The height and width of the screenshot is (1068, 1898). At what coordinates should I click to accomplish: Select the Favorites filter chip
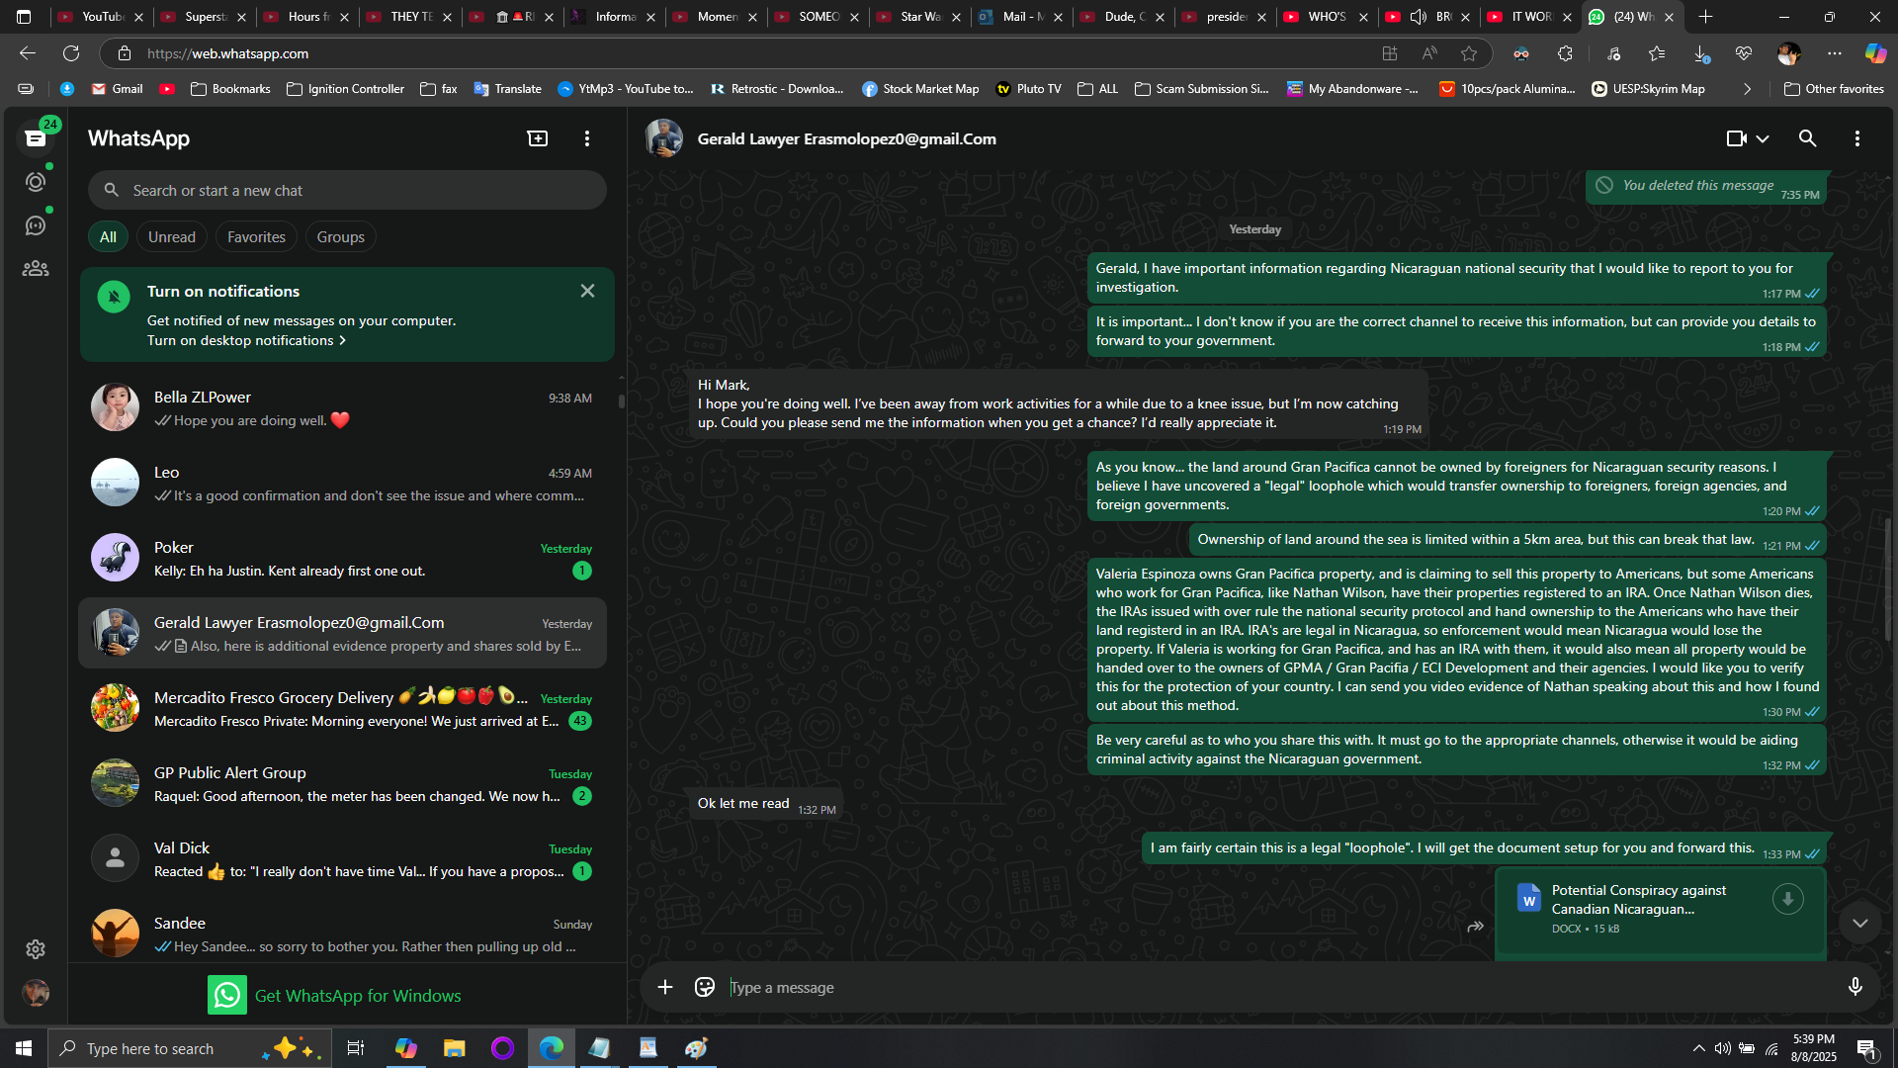(x=256, y=237)
